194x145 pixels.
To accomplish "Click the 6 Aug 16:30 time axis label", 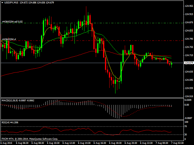I will point(100,143).
